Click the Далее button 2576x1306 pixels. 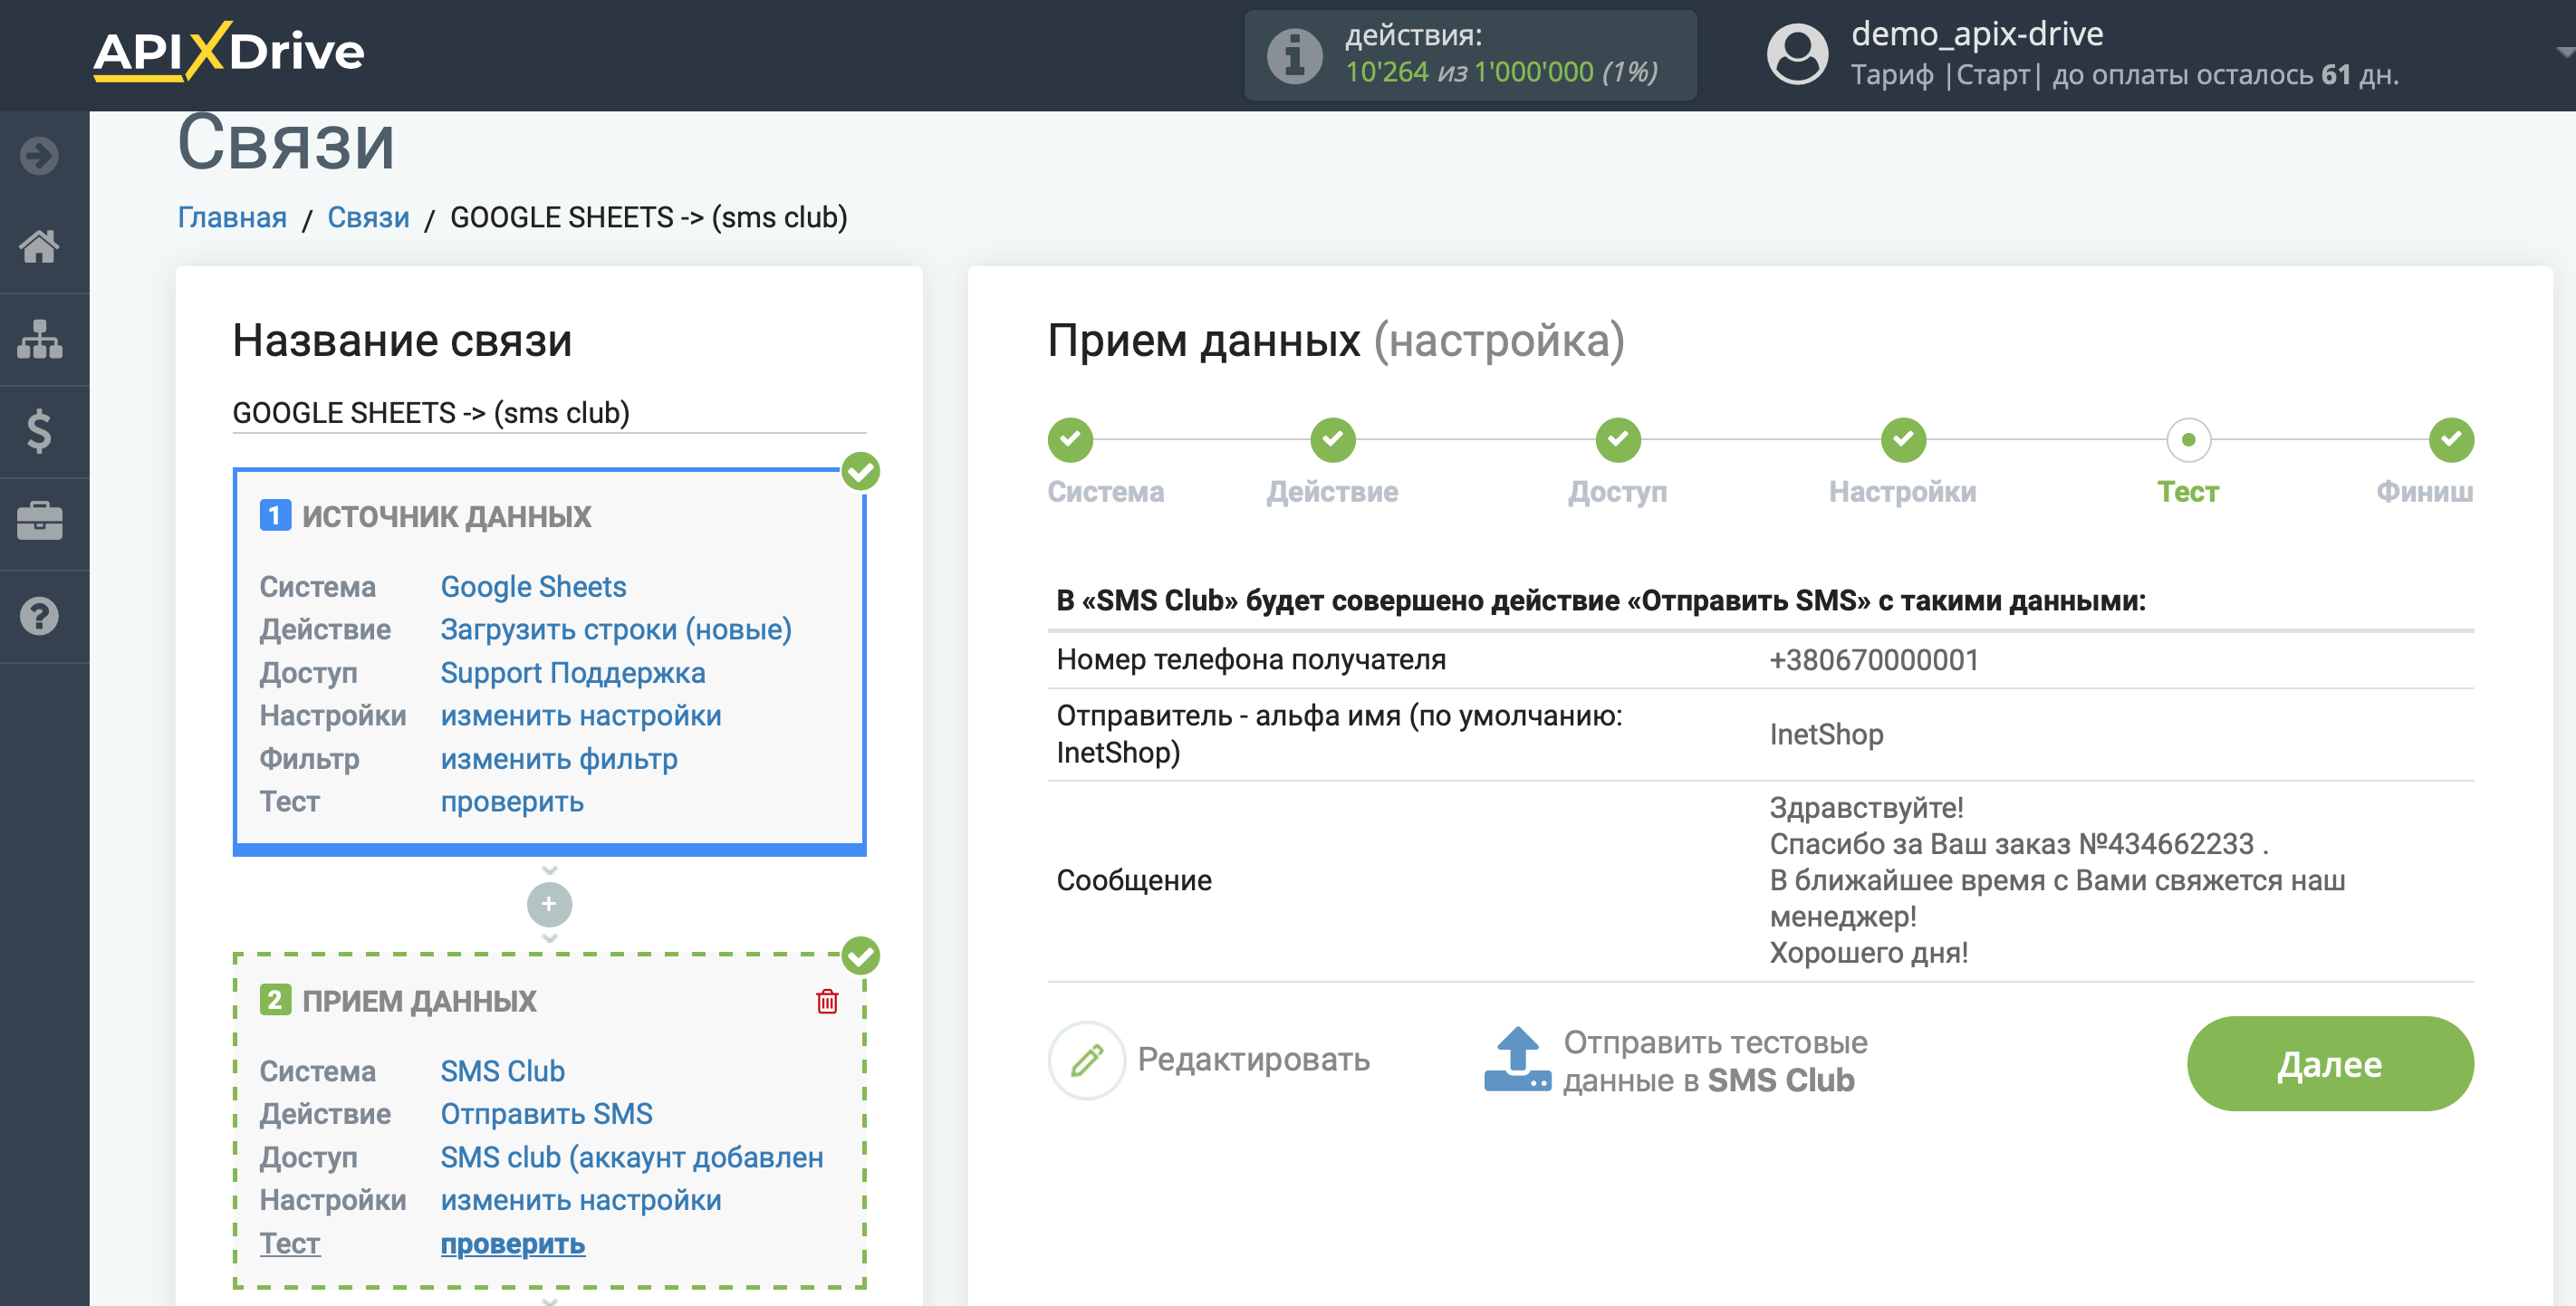coord(2330,1063)
